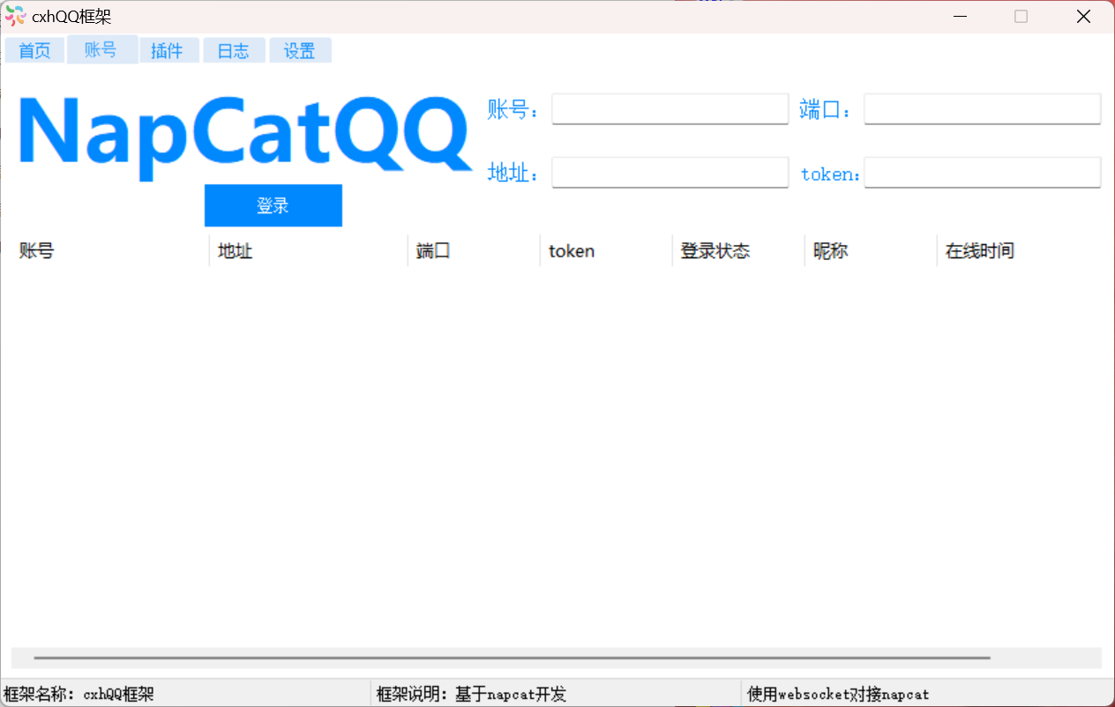Click into the 地址 input field

pyautogui.click(x=670, y=173)
